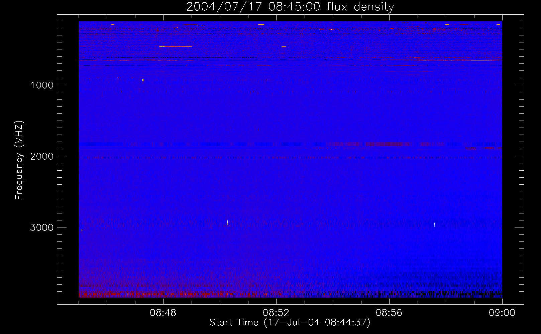
Task: Click the plot title '2004/07/17 08:45:00 flux density'
Action: (x=290, y=7)
